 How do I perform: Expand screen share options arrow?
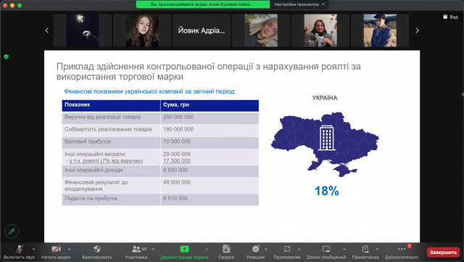click(x=207, y=249)
